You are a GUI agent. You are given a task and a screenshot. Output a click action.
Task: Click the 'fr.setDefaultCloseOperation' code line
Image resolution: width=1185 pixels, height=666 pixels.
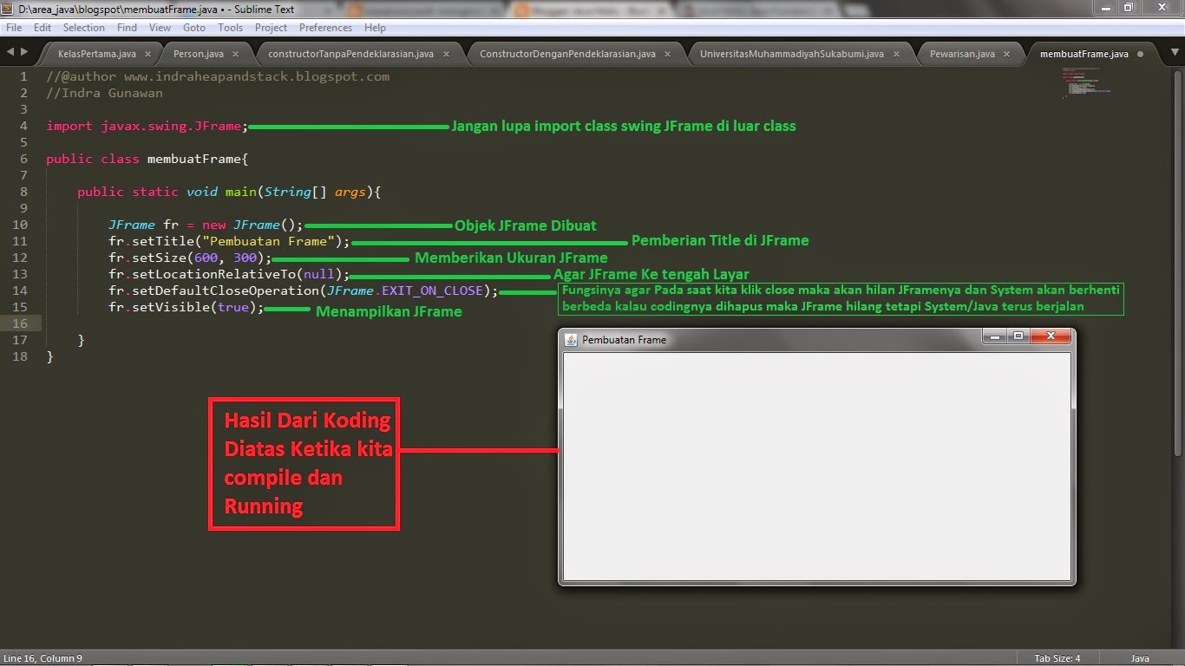click(304, 291)
